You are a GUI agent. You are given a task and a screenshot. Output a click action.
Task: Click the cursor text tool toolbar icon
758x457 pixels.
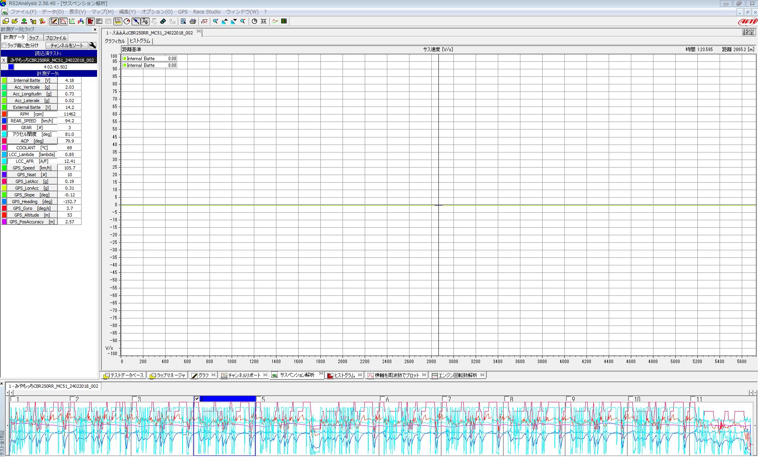[x=145, y=21]
